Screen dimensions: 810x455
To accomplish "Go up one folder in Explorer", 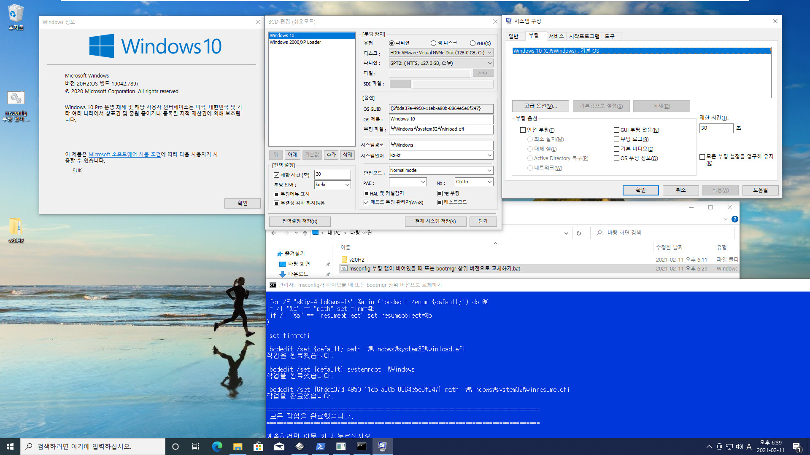I will point(305,233).
